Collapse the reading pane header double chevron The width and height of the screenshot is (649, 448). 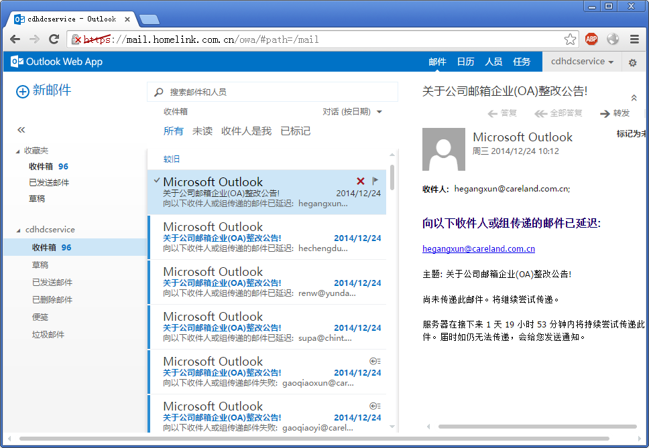[x=634, y=98]
